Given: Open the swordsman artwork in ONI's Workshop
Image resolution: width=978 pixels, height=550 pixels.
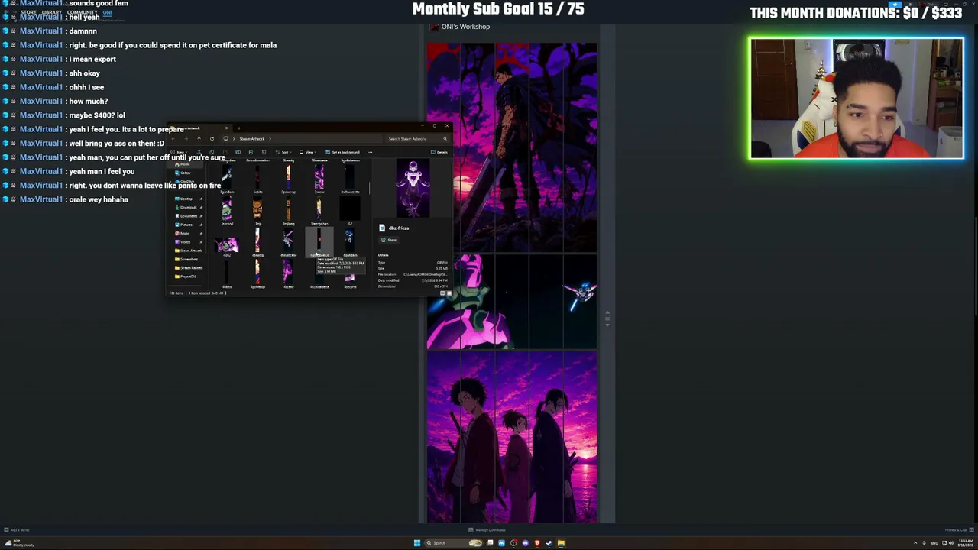Looking at the screenshot, I should click(x=512, y=147).
